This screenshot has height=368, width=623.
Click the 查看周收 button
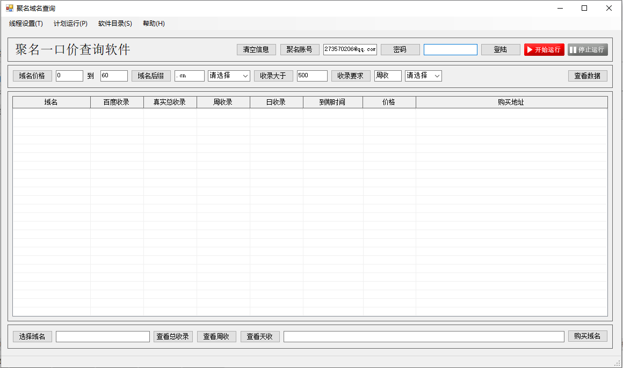click(x=216, y=336)
